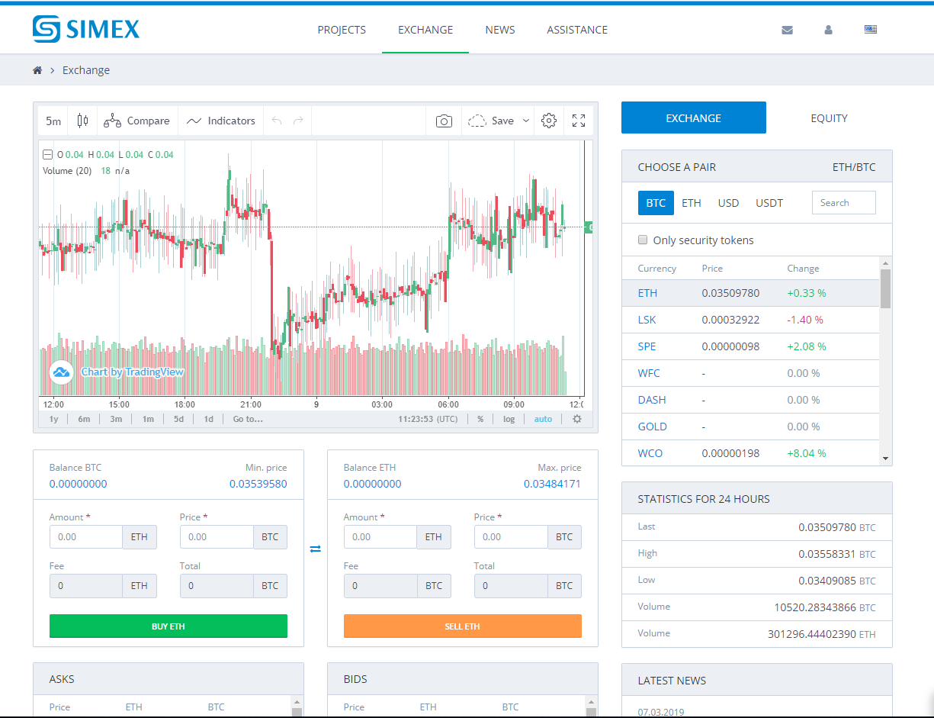Select the LSK currency row
934x718 pixels.
[751, 320]
